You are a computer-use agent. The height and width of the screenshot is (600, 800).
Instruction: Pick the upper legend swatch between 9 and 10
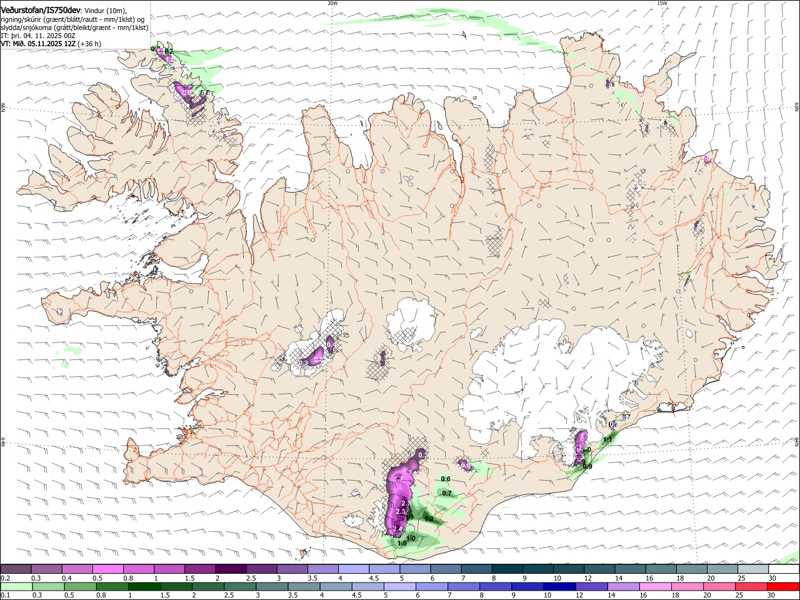click(x=538, y=569)
